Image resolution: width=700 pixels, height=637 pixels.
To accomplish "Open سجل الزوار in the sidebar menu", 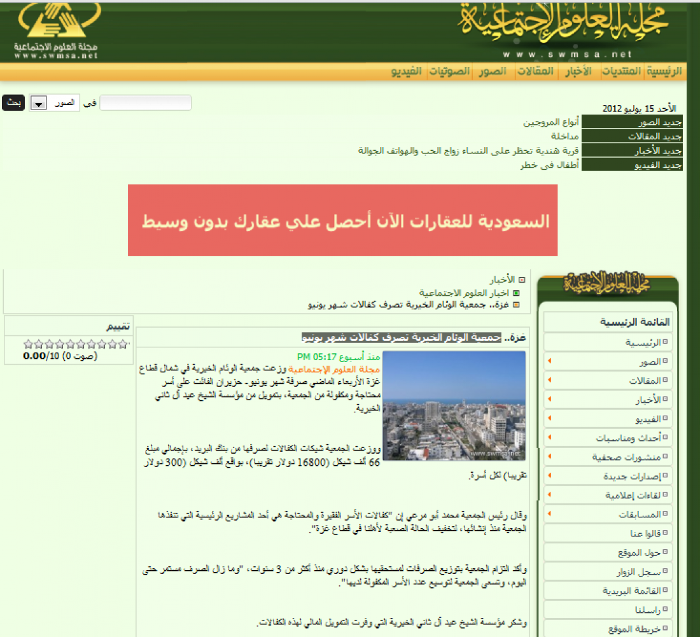I will [608, 572].
